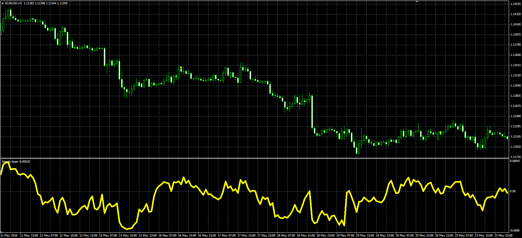Click indicator scale minimum -0.0006
Screen dimensions: 522x238
515,231
